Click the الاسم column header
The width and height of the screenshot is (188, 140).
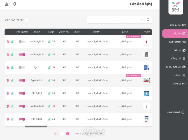125,32
